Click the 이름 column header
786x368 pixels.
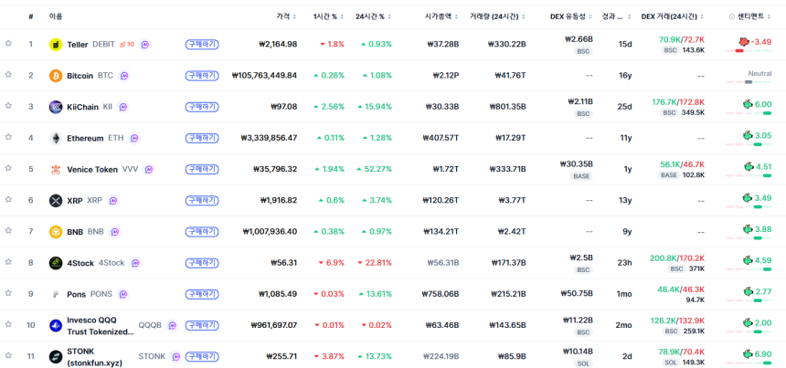56,16
